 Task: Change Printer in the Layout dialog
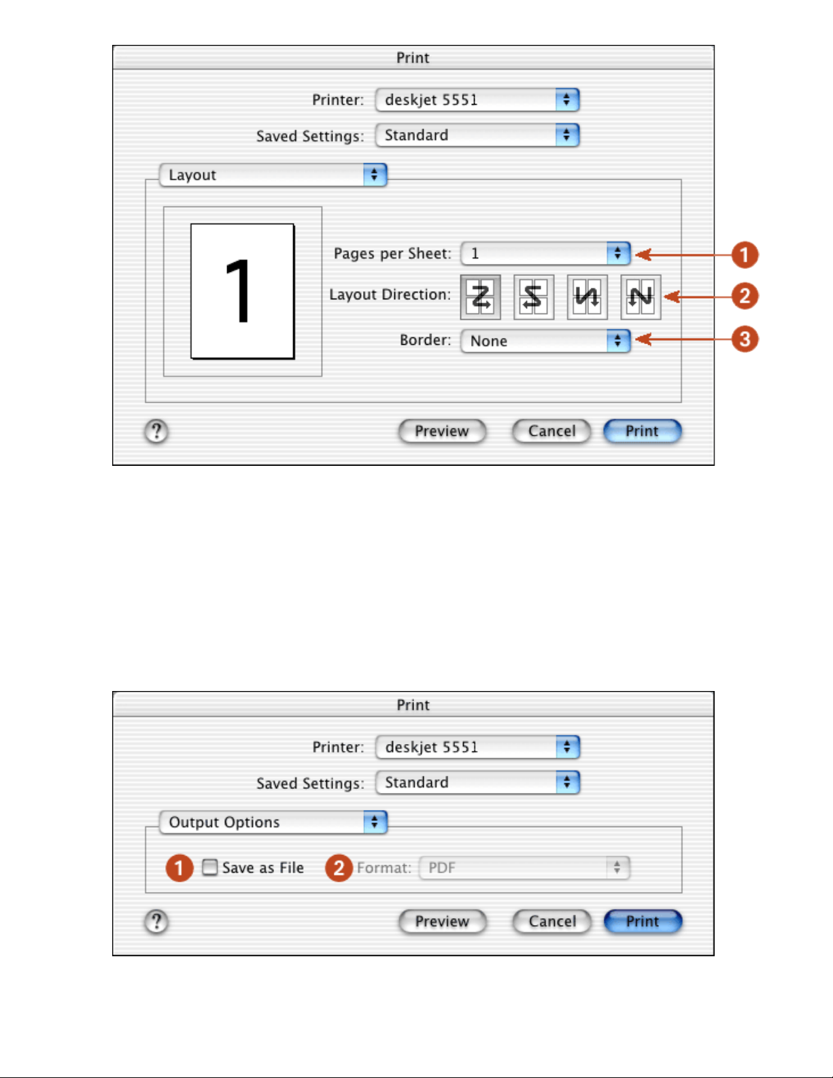[477, 100]
